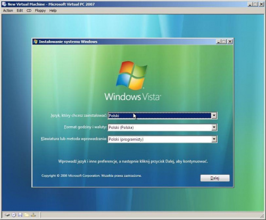Open the Floppy menu
The image size is (266, 220).
(x=40, y=11)
